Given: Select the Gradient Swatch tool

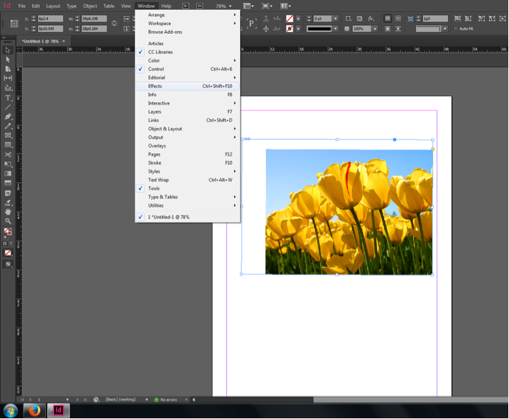Looking at the screenshot, I should click(x=8, y=173).
